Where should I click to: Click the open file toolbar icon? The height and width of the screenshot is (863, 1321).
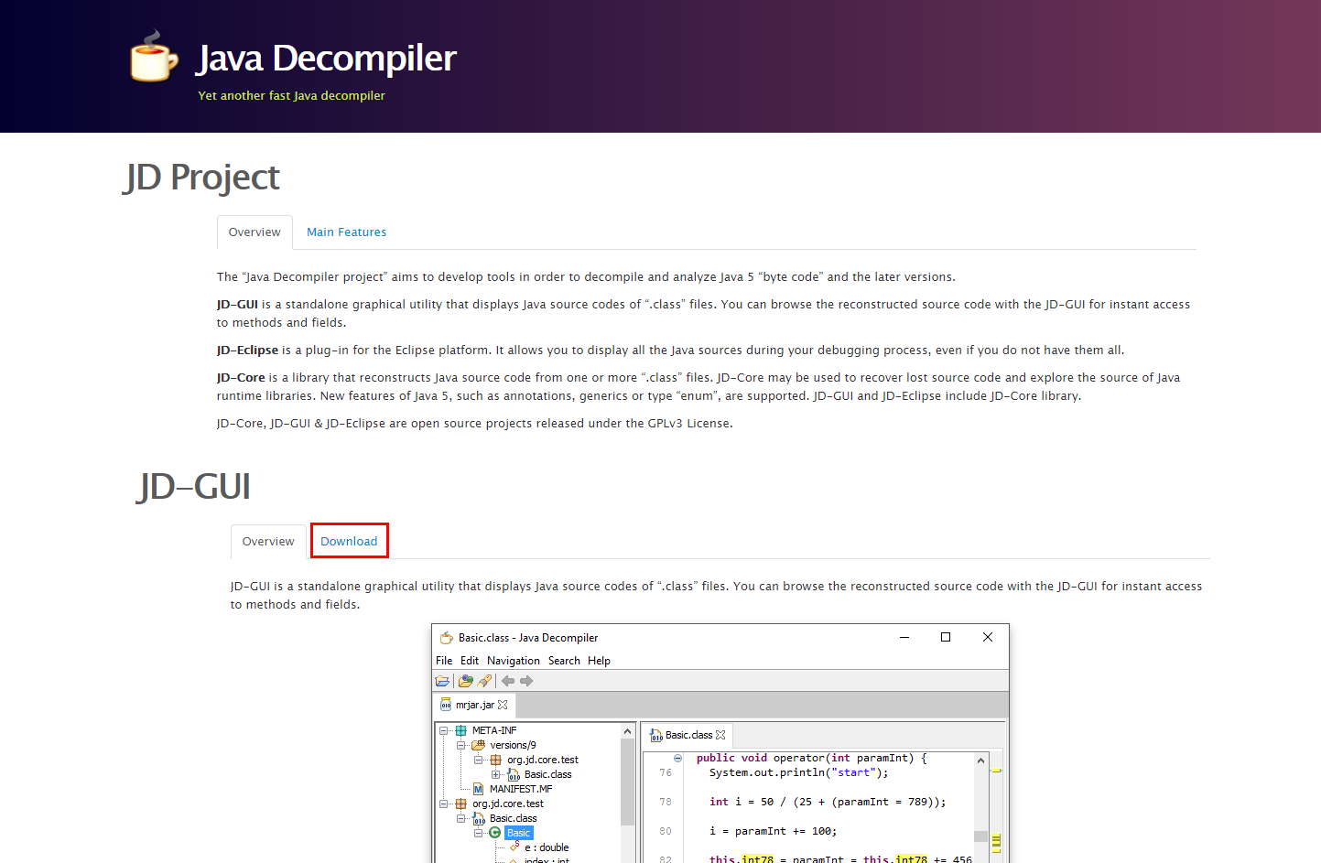442,681
